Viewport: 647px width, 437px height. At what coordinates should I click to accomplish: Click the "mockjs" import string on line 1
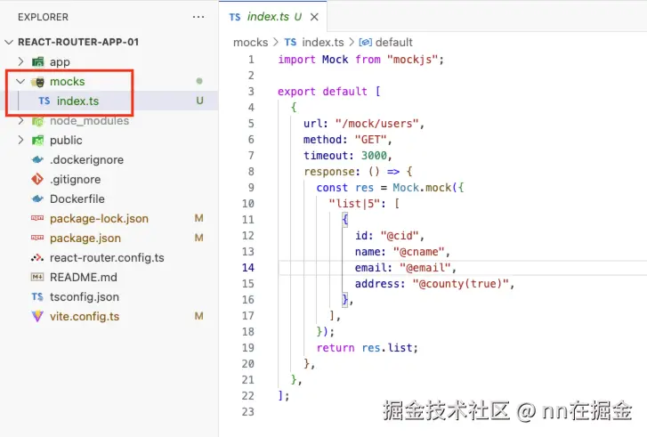point(412,60)
